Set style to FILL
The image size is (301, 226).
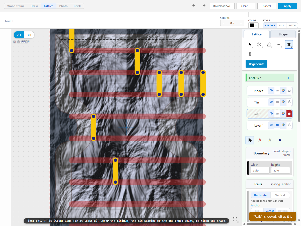[282, 25]
